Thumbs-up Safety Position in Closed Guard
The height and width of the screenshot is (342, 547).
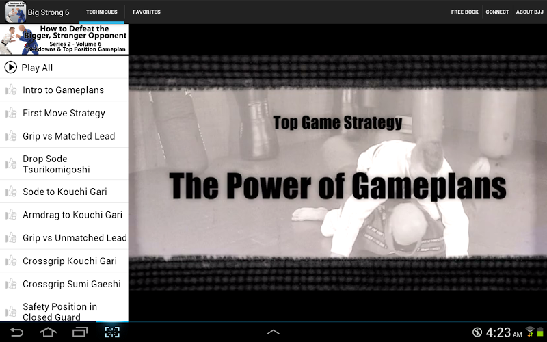click(11, 312)
